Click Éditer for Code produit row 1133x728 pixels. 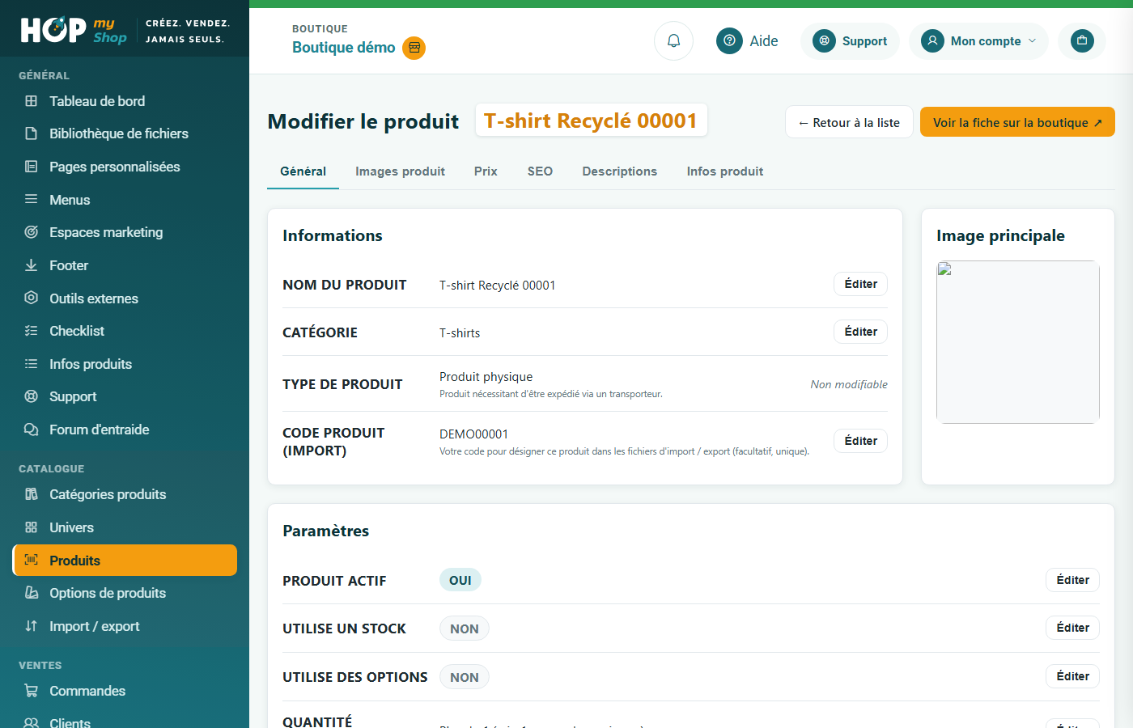point(860,441)
